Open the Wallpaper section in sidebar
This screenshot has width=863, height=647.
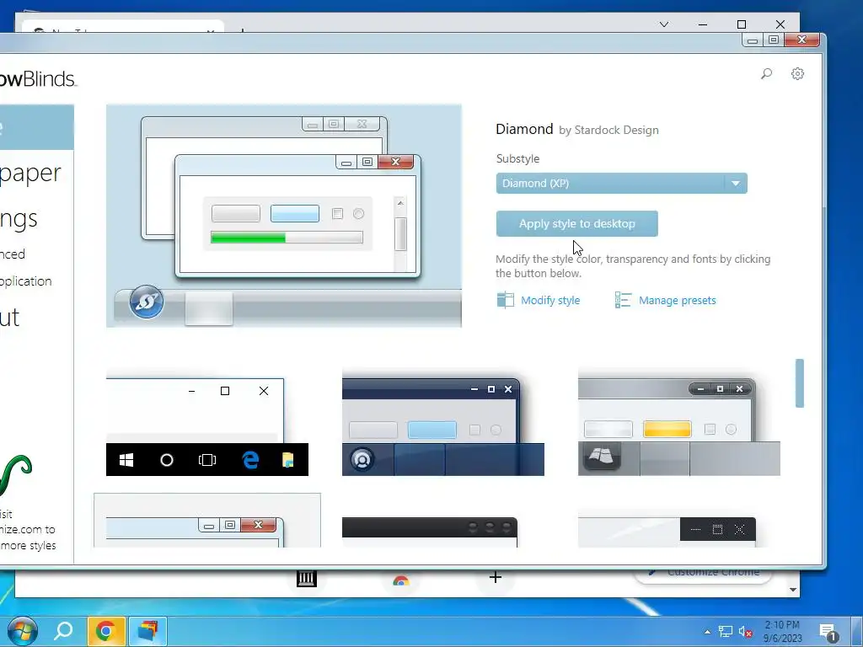tap(30, 173)
